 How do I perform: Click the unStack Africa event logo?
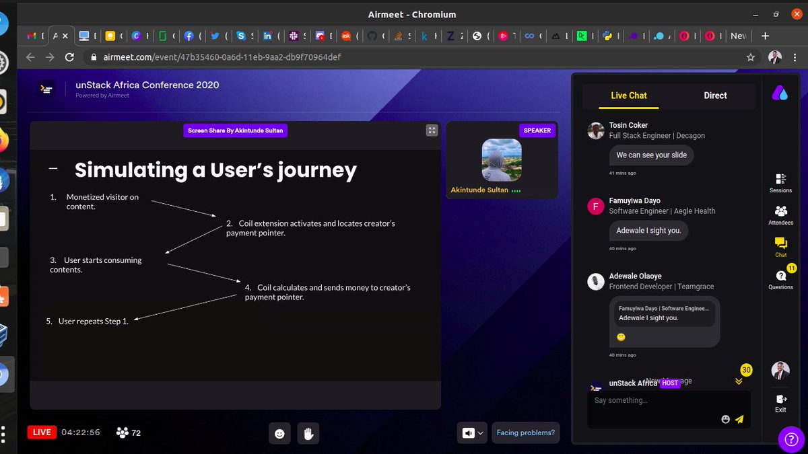(46, 89)
